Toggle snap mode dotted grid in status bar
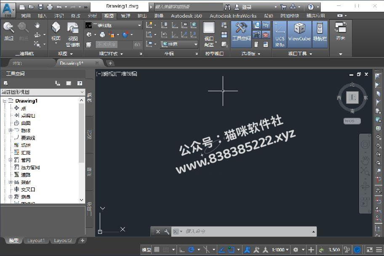 [166, 250]
